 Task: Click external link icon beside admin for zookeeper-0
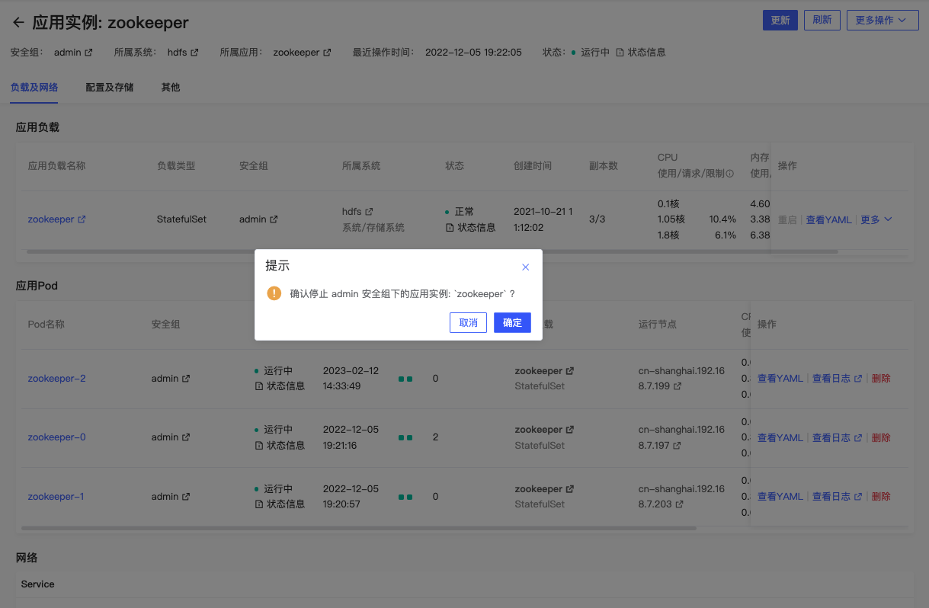(185, 437)
